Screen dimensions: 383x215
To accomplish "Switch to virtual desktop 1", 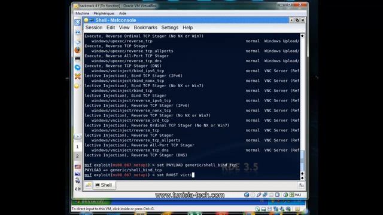I will [x=77, y=147].
